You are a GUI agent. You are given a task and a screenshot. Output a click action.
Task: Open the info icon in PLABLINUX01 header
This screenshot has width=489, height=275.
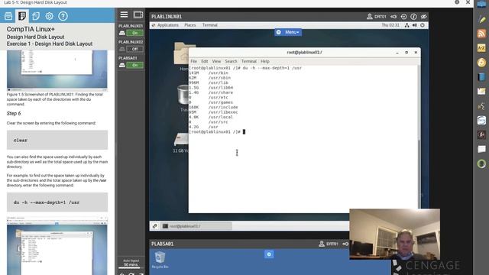413,17
